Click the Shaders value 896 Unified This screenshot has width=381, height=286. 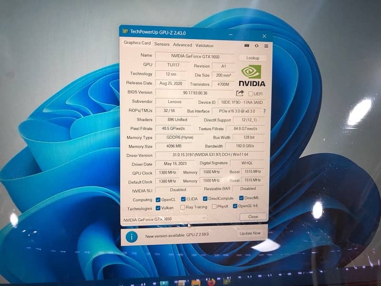[177, 120]
